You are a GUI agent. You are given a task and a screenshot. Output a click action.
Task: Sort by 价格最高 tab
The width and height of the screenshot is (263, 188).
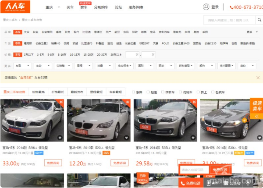(38, 92)
